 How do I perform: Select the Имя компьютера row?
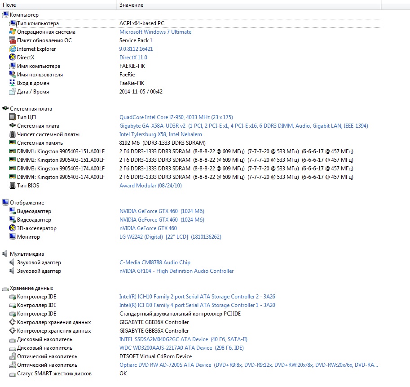195,66
